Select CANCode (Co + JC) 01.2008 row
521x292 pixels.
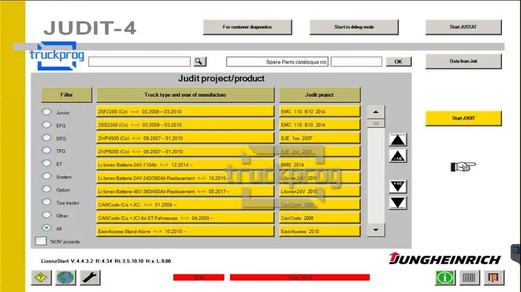click(185, 205)
